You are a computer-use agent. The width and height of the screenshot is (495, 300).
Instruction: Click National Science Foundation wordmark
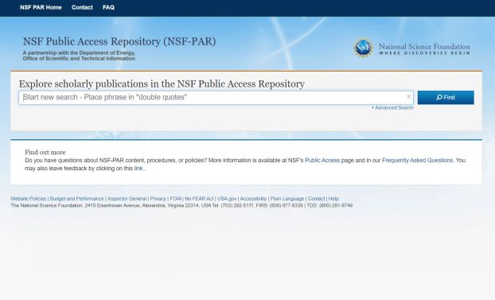pyautogui.click(x=424, y=49)
